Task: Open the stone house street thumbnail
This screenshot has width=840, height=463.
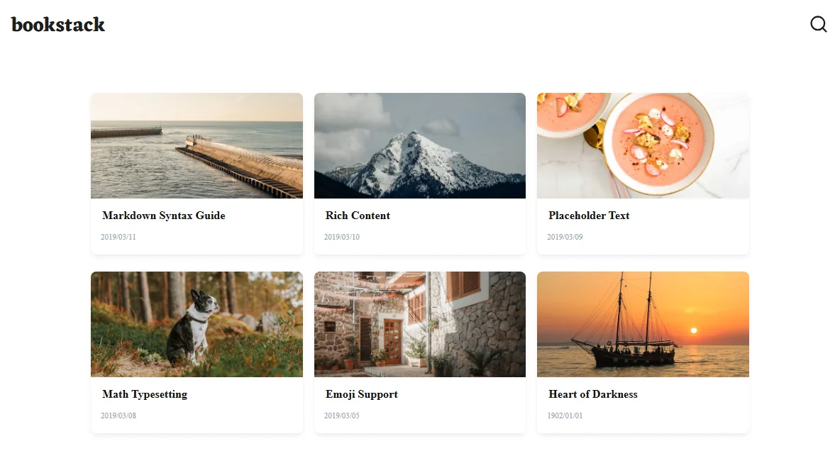Action: 420,324
